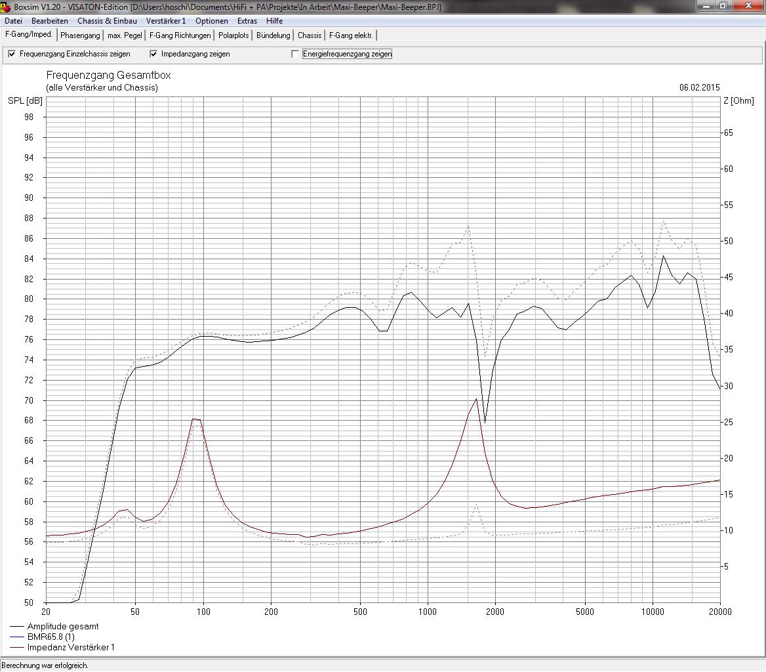Maximize the Boxsim window

pyautogui.click(x=723, y=6)
